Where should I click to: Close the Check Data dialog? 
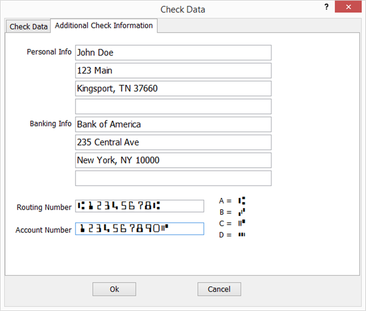[x=348, y=7]
